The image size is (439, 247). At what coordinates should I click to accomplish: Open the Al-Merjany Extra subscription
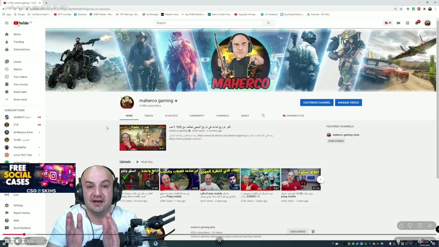coord(23,132)
